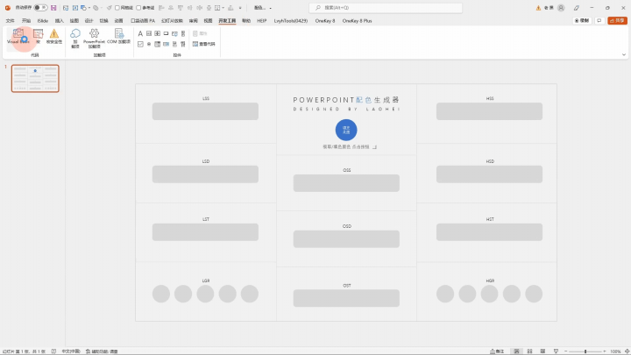Click blue circle color picker button on slide
Viewport: 631px width, 355px height.
(x=346, y=130)
